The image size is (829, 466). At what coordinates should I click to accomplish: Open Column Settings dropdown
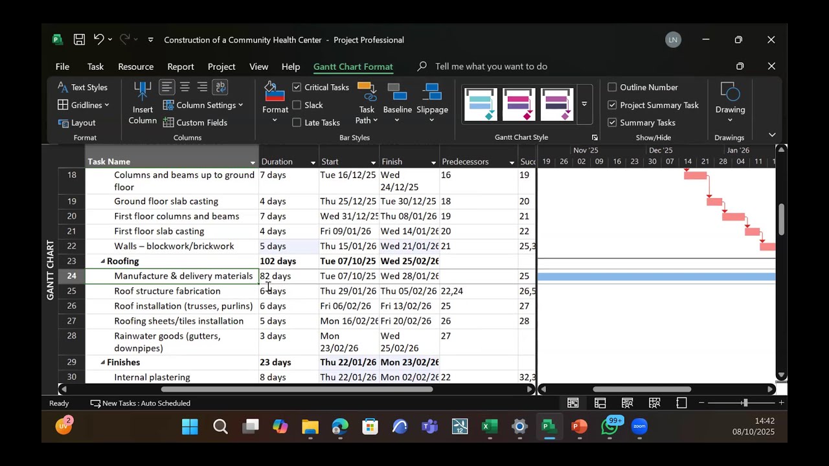click(x=203, y=105)
